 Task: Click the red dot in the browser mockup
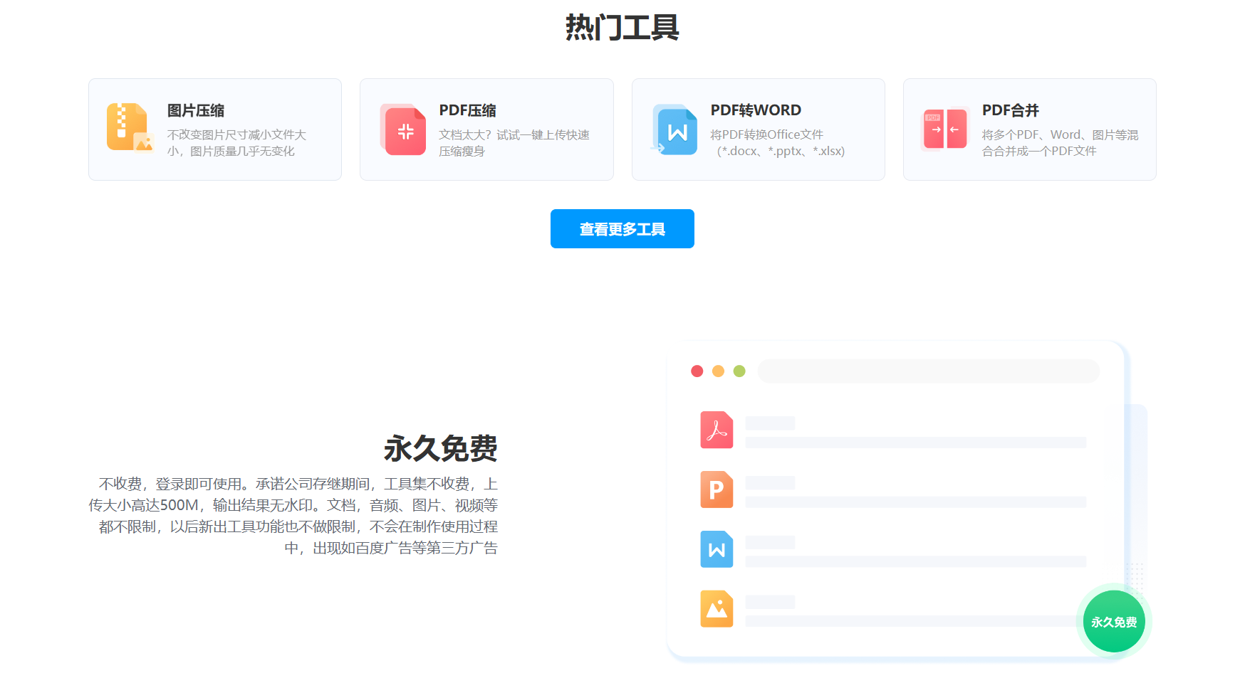pyautogui.click(x=696, y=371)
